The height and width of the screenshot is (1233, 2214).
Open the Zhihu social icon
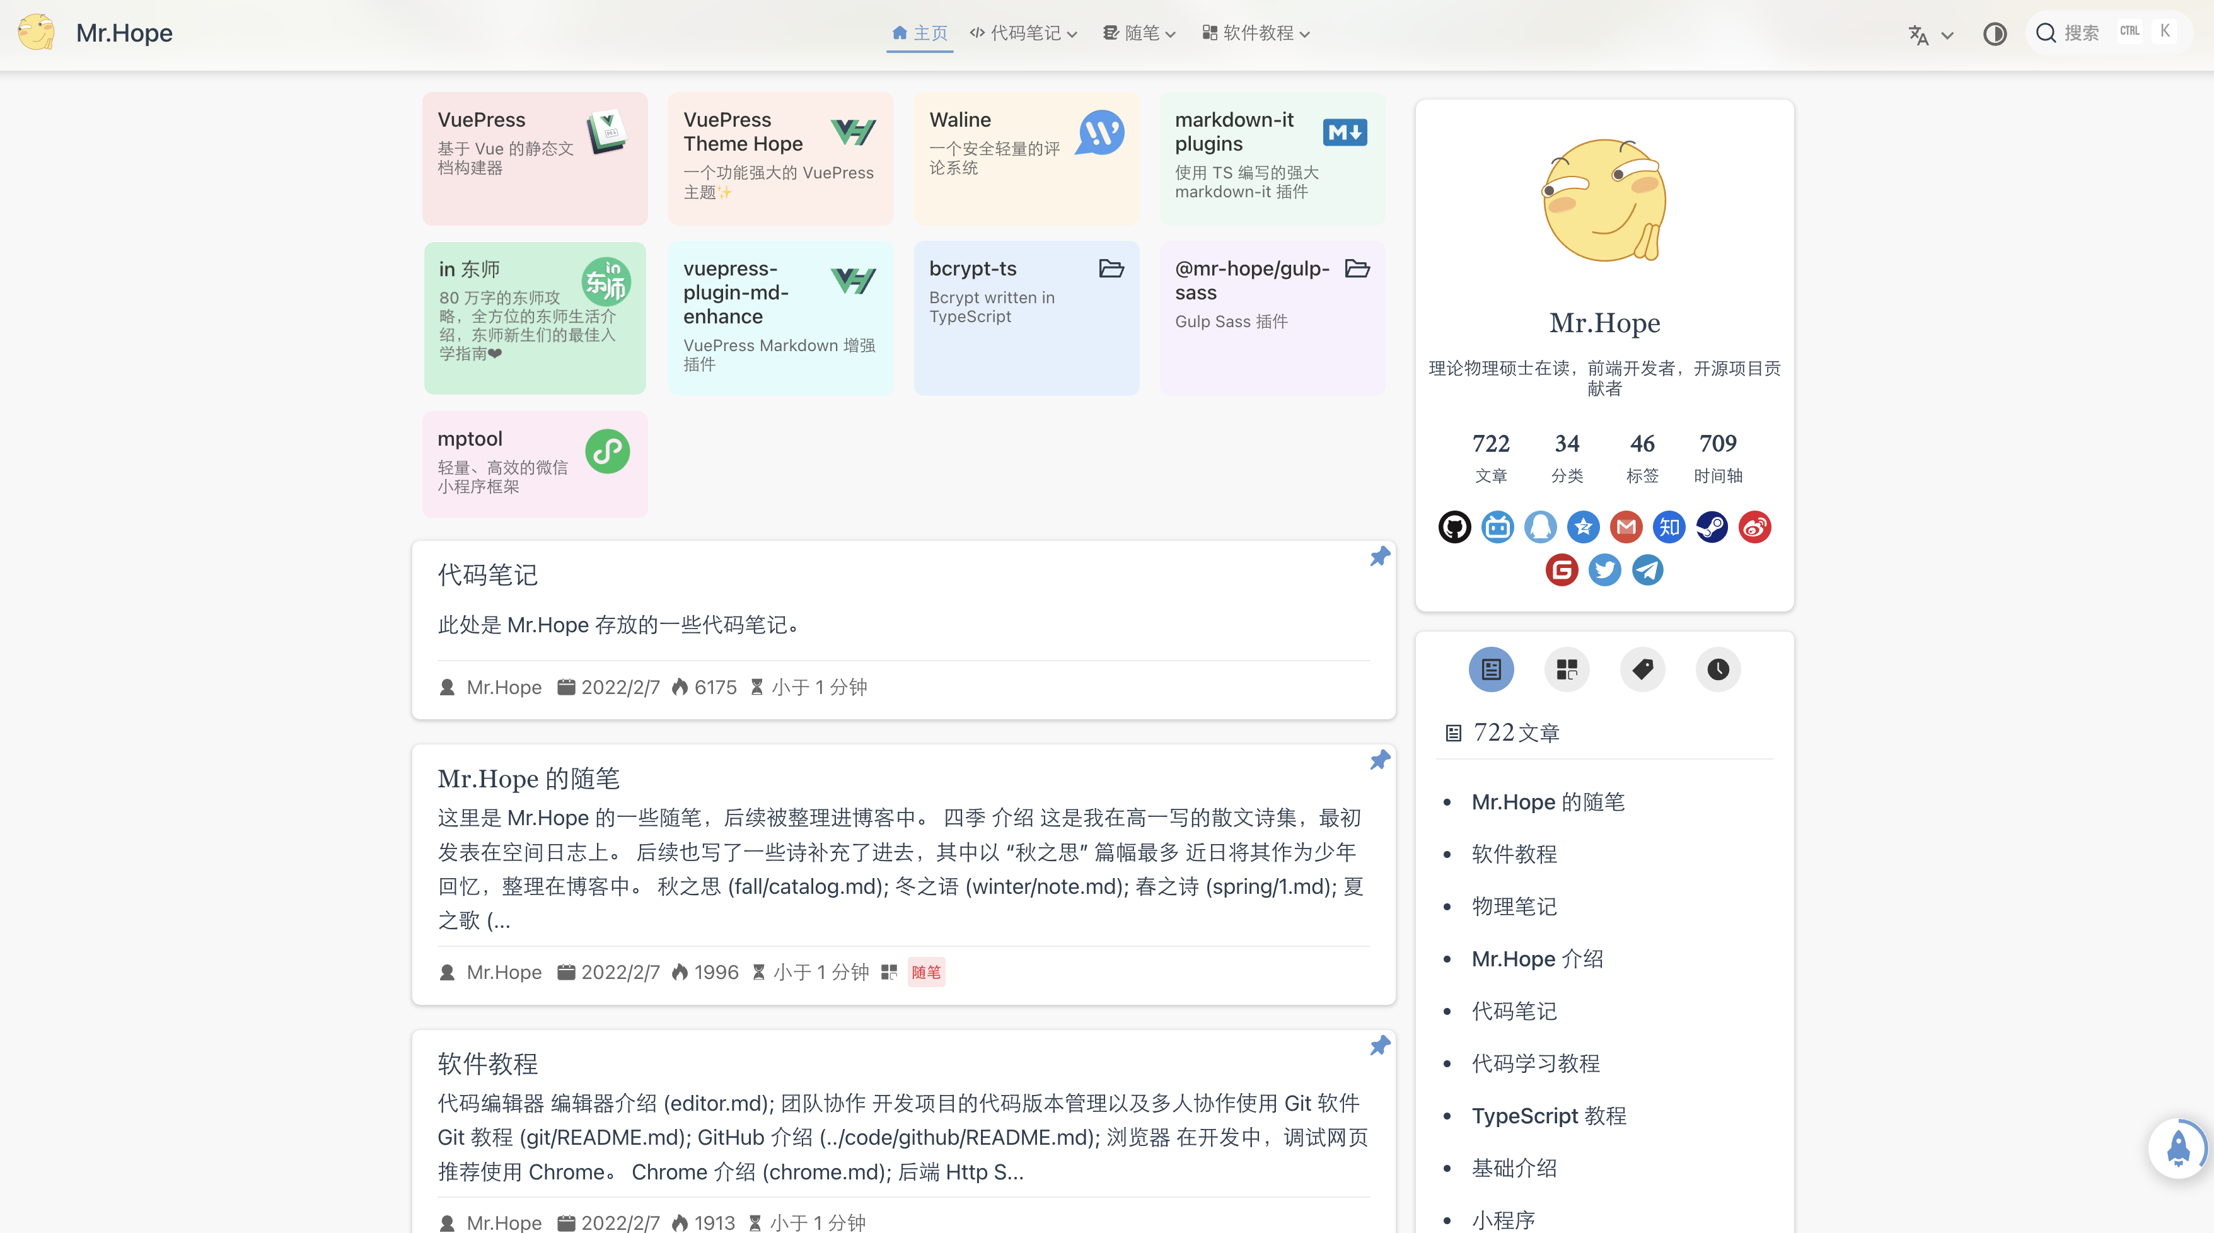1669,527
